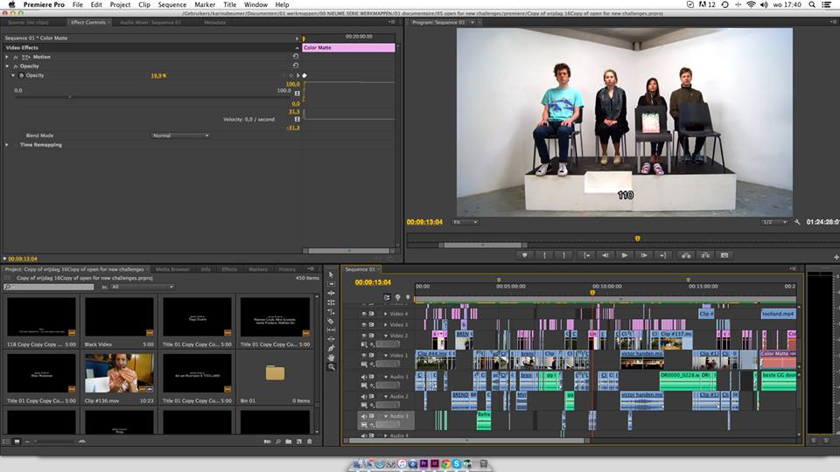Collapse the Opacity effect group
The height and width of the screenshot is (472, 840).
(7, 66)
